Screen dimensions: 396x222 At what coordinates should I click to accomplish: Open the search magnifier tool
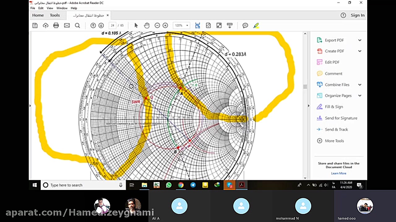[x=77, y=26]
